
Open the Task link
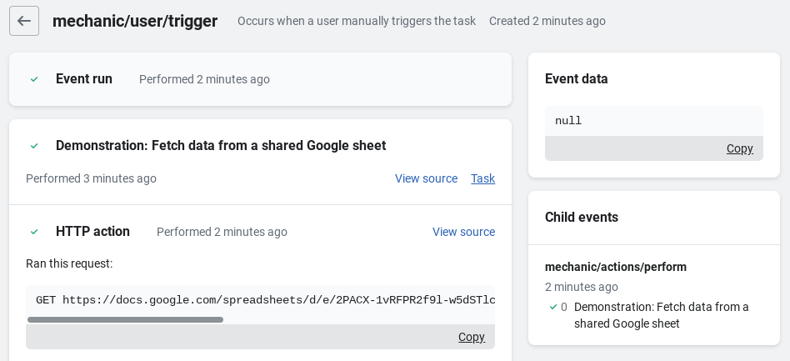pos(482,178)
